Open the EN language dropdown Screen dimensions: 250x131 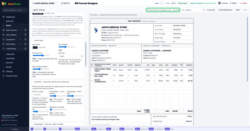coord(173,3)
